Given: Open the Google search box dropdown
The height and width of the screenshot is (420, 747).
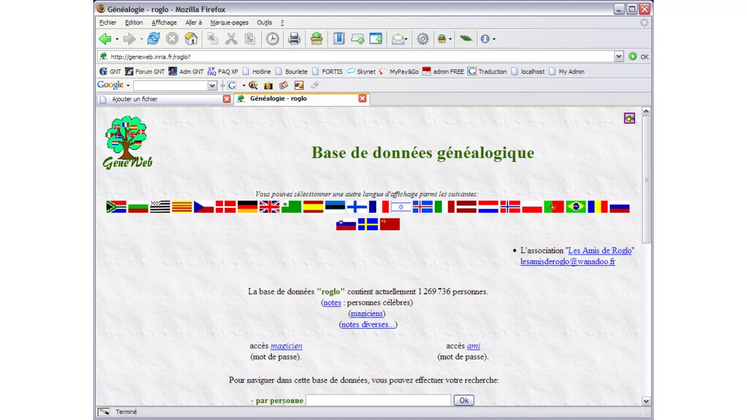Looking at the screenshot, I should (212, 85).
